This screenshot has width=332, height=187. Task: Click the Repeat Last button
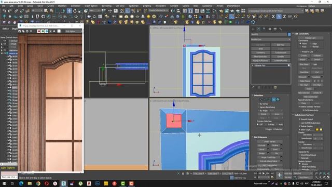310,38
